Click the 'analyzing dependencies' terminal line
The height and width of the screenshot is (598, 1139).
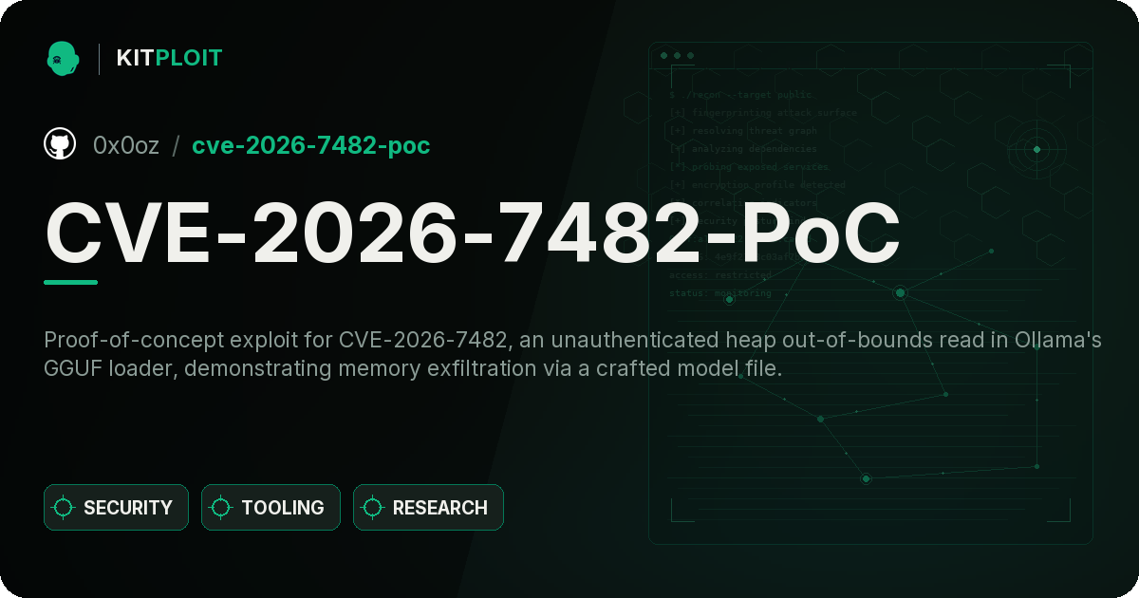click(742, 149)
